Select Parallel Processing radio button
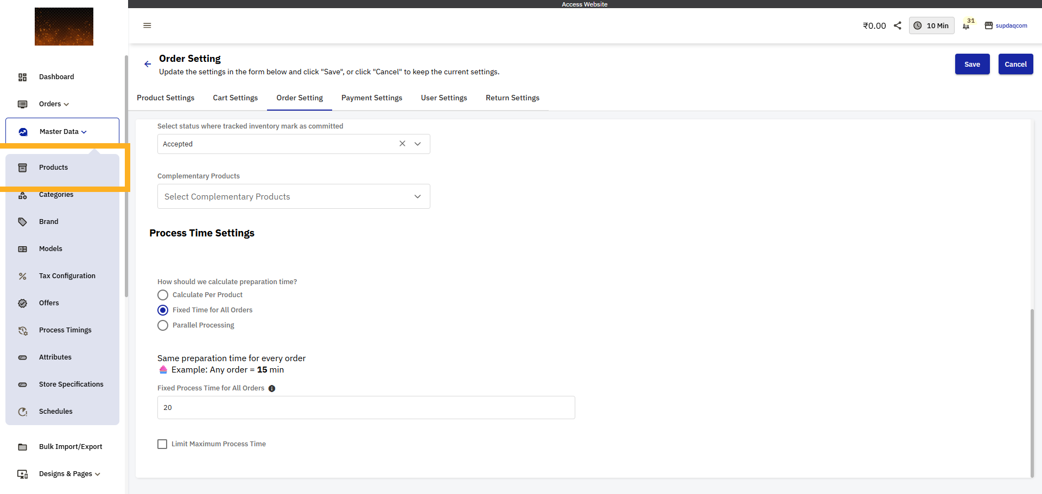 [x=163, y=325]
